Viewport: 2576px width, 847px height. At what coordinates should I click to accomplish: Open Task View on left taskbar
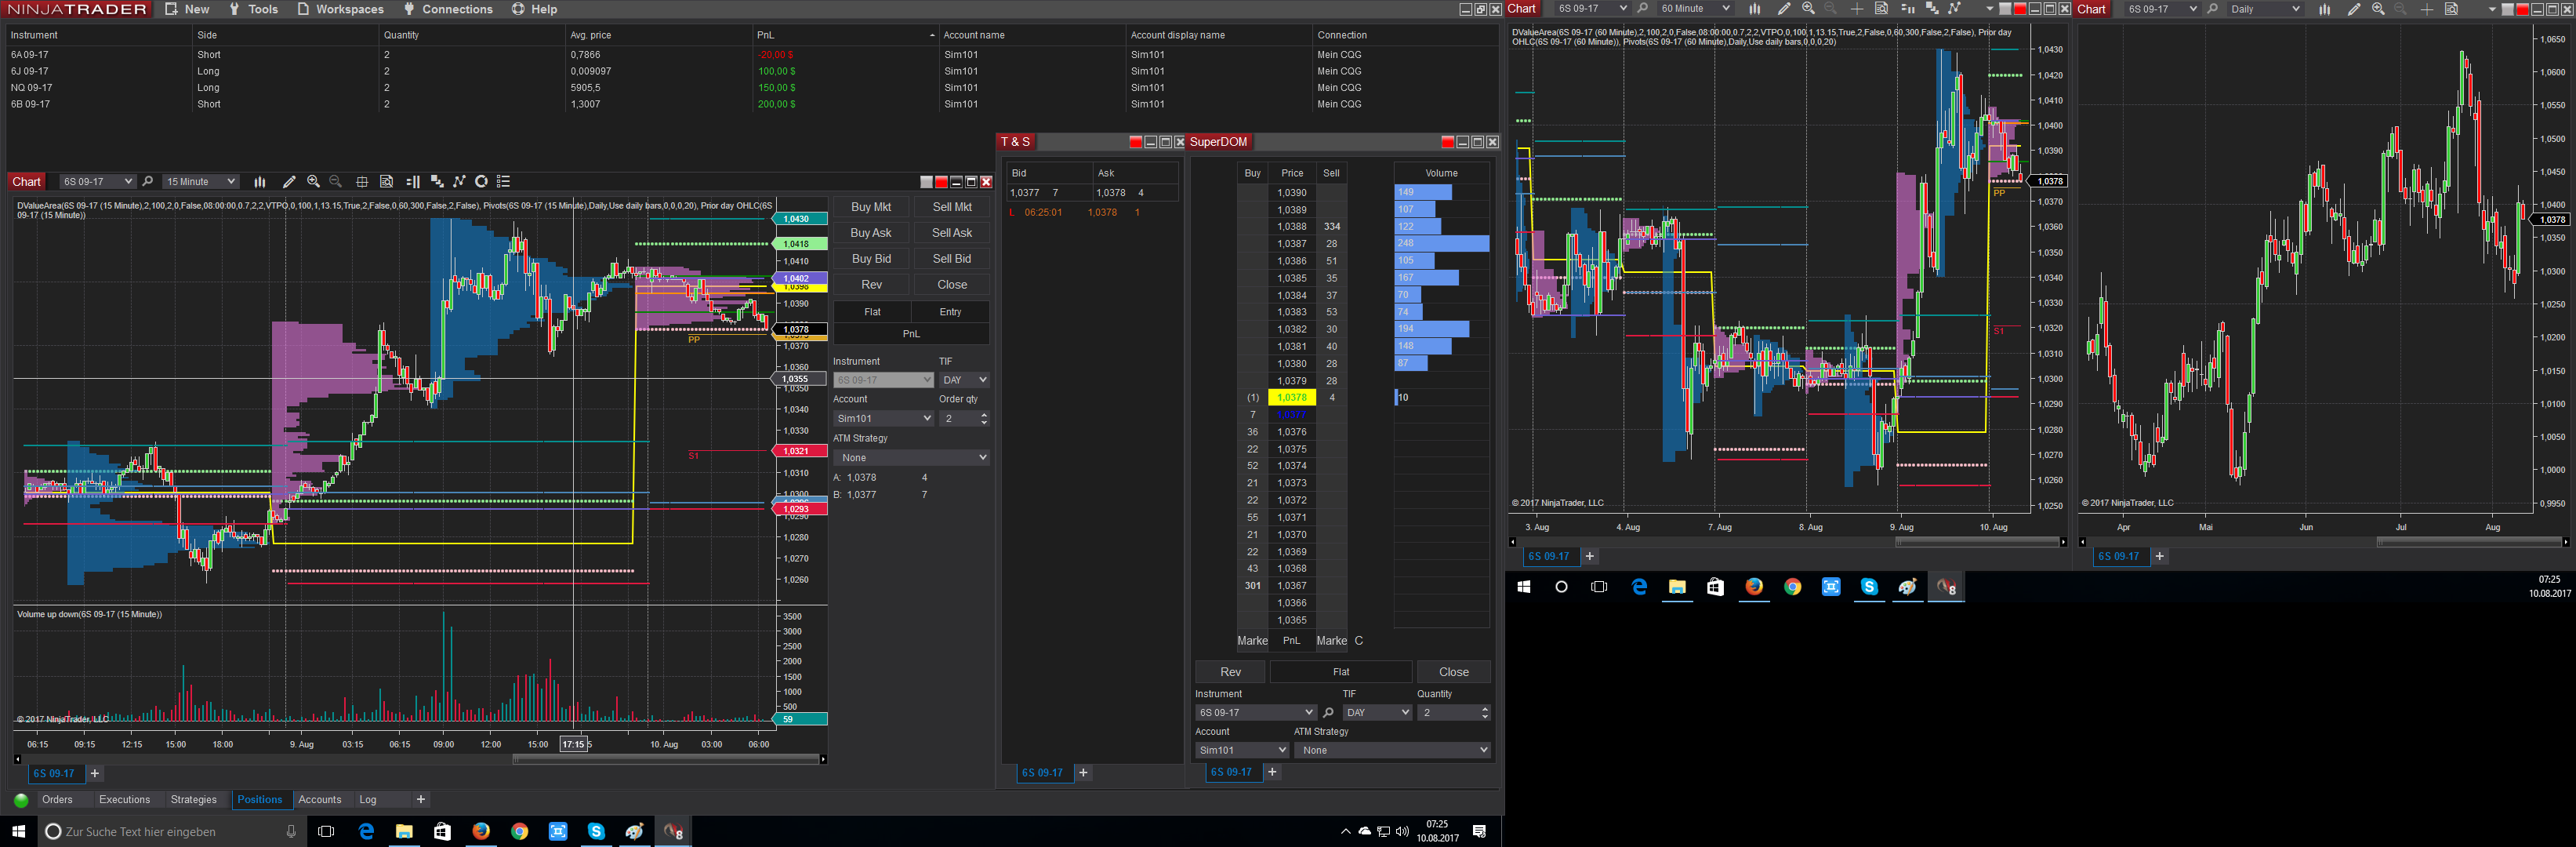326,831
